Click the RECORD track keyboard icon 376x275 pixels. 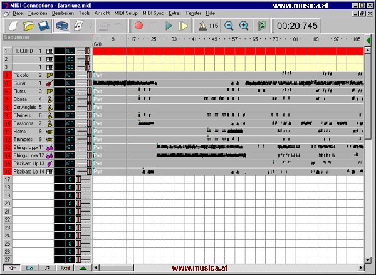coord(50,51)
